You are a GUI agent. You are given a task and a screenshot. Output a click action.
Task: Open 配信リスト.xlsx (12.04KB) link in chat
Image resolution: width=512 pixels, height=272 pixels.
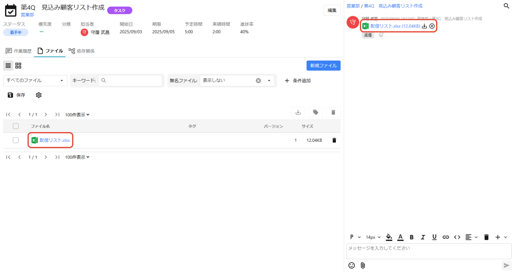(x=395, y=26)
